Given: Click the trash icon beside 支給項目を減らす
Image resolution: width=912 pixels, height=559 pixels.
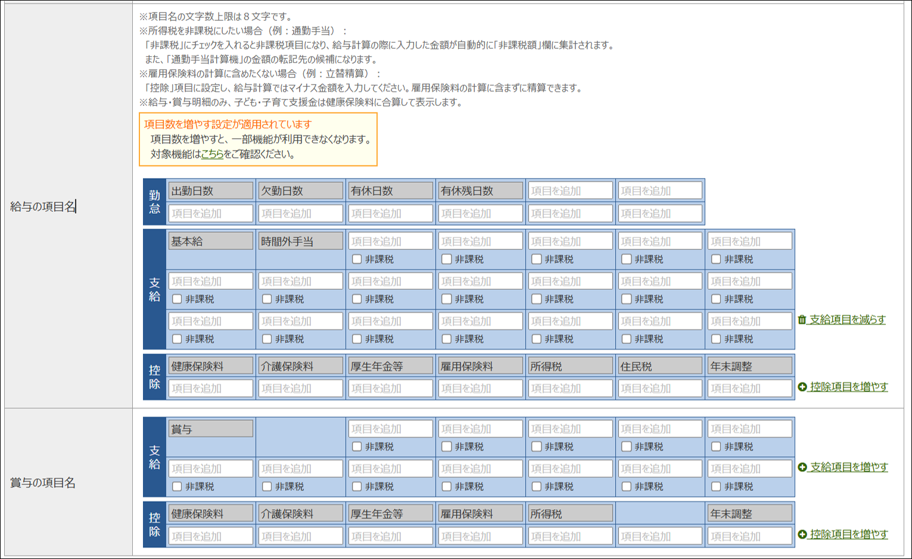Looking at the screenshot, I should click(802, 320).
